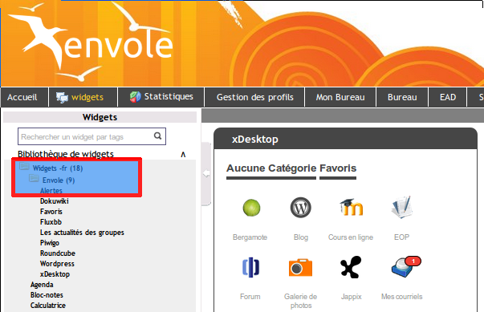Click the EOP label text
484x312 pixels.
pyautogui.click(x=401, y=237)
